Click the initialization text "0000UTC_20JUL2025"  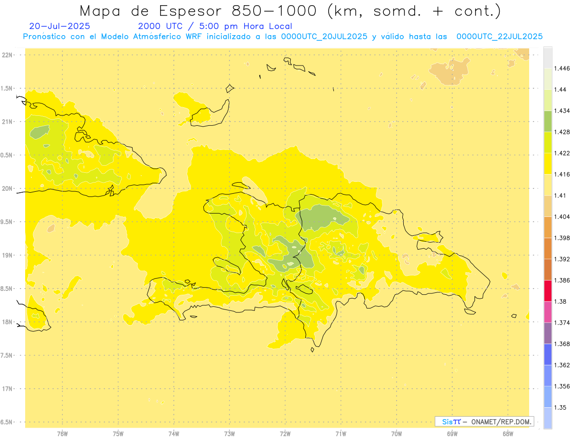(324, 37)
